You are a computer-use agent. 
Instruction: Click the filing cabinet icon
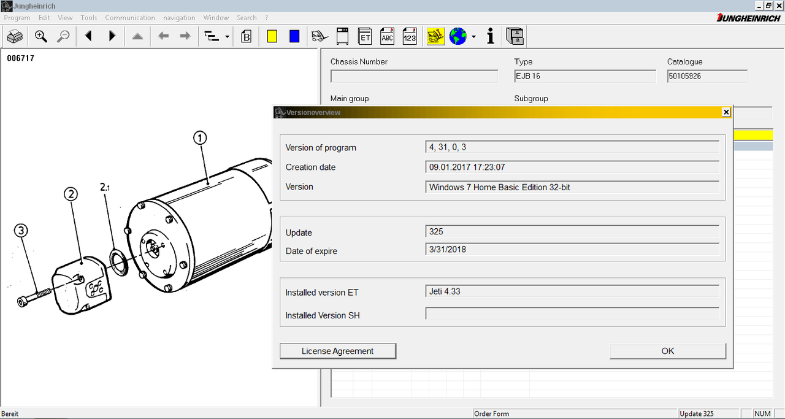click(x=515, y=37)
